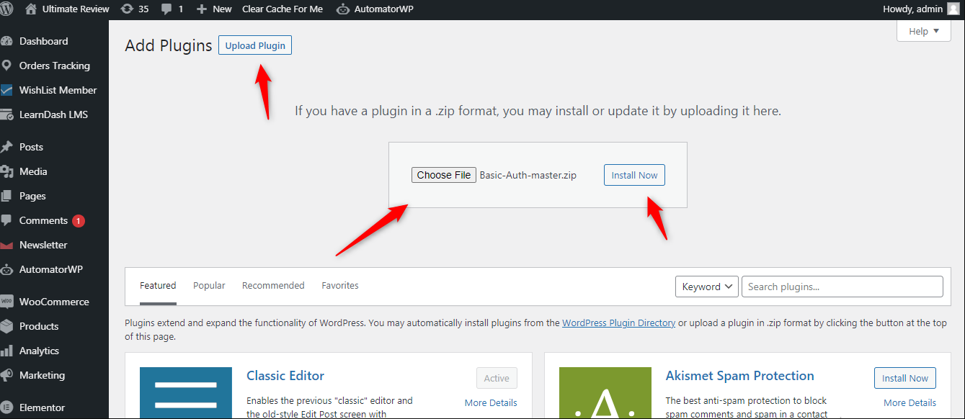The width and height of the screenshot is (965, 419).
Task: Click the Newsletter envelope icon
Action: tap(7, 245)
